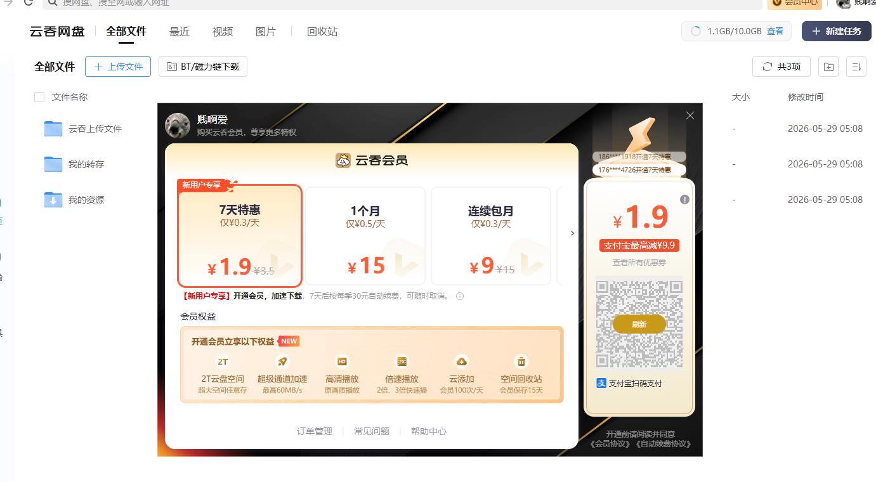Screen dimensions: 876x482
Task: Click the 支付宝最高减¥9.9 discount badge
Action: click(639, 245)
